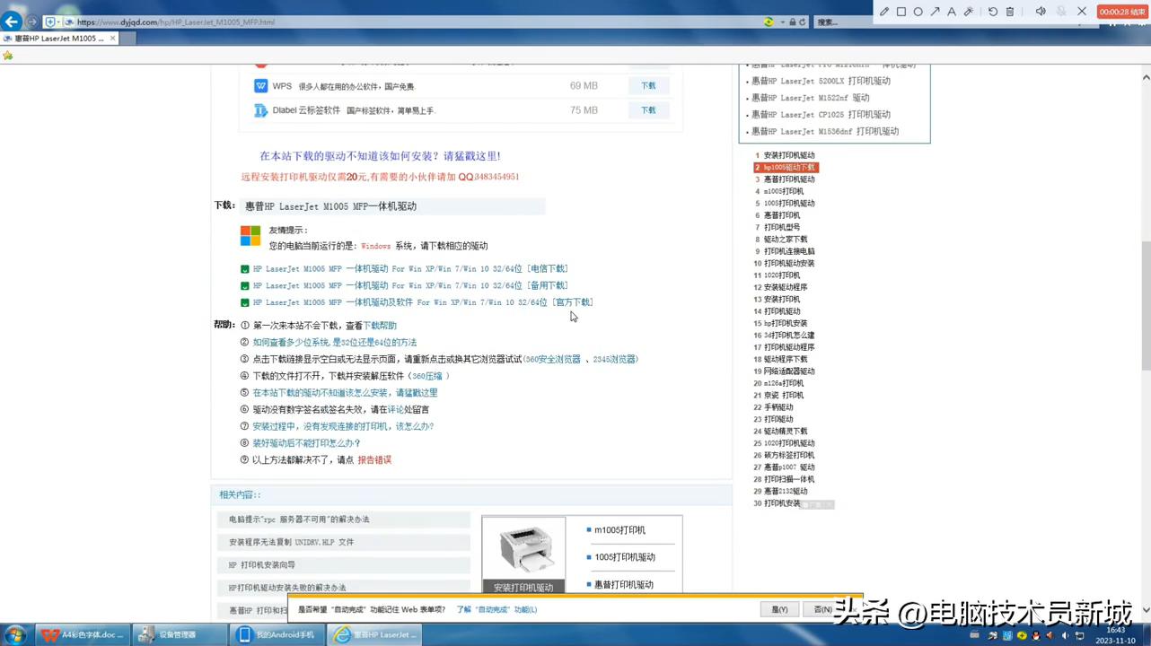Open the 评论 link in help item 6
This screenshot has height=646, width=1151.
pyautogui.click(x=396, y=409)
